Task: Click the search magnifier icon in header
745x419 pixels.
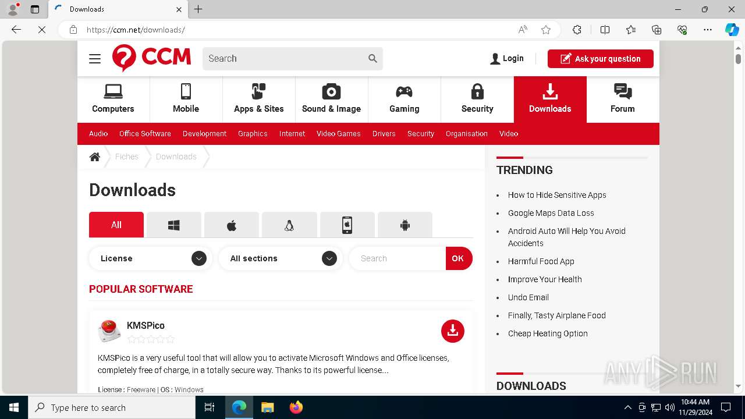Action: (372, 58)
